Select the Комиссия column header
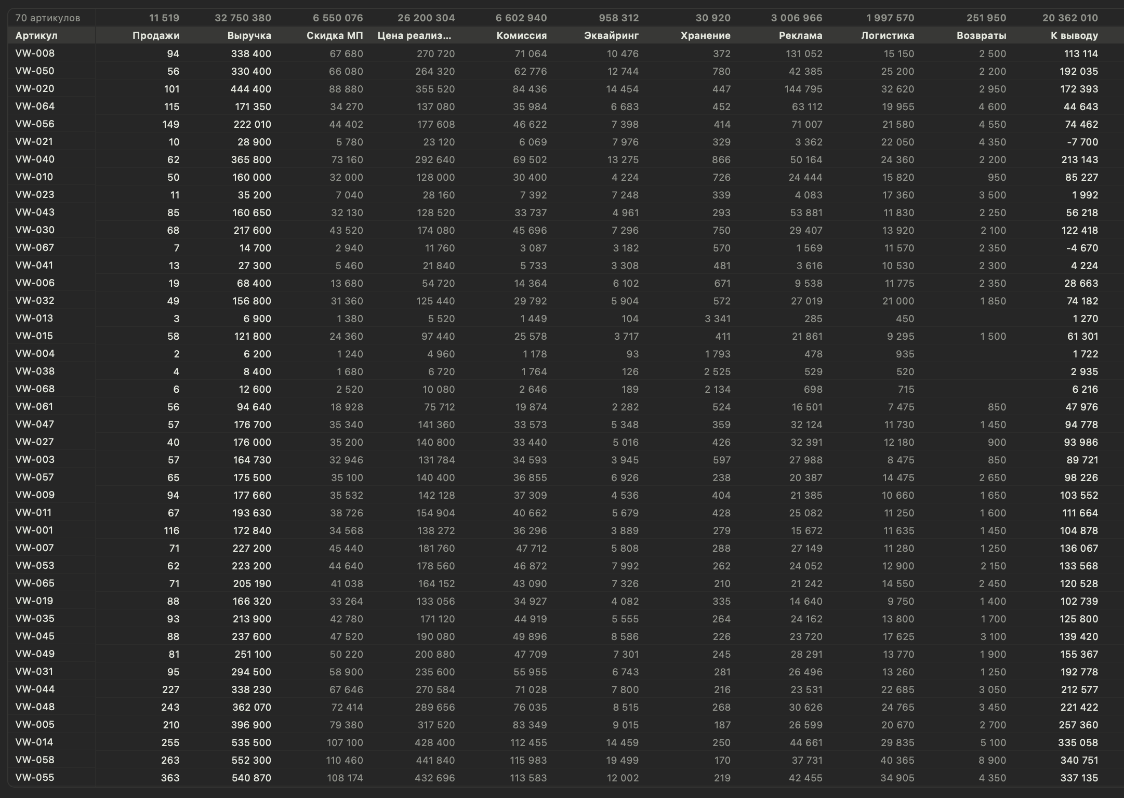1124x798 pixels. [x=522, y=36]
